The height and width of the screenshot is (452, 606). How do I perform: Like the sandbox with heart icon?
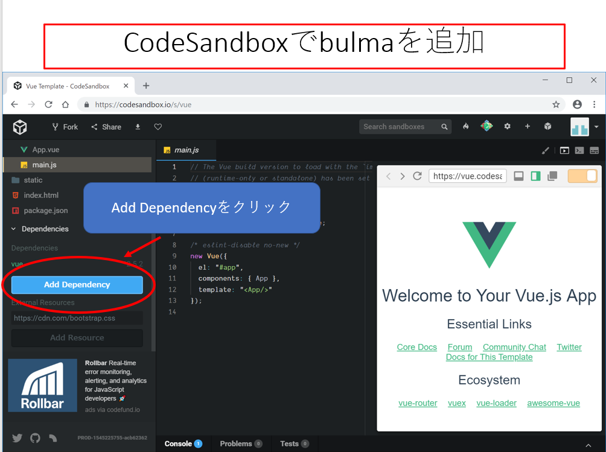158,127
